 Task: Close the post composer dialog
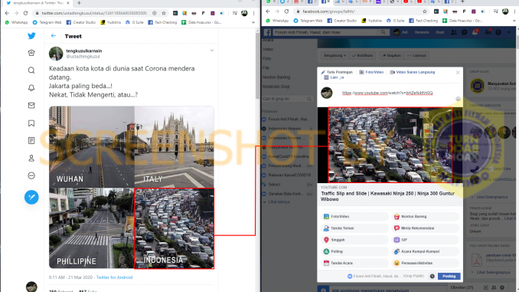point(458,72)
